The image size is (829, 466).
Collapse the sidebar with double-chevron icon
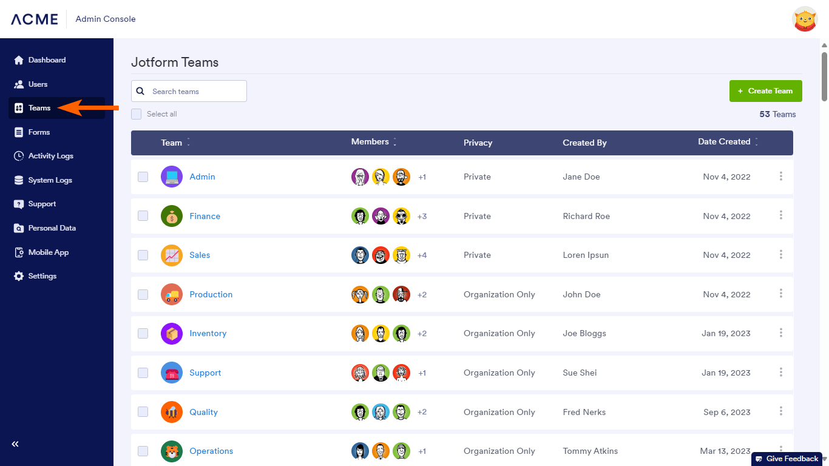pyautogui.click(x=15, y=444)
